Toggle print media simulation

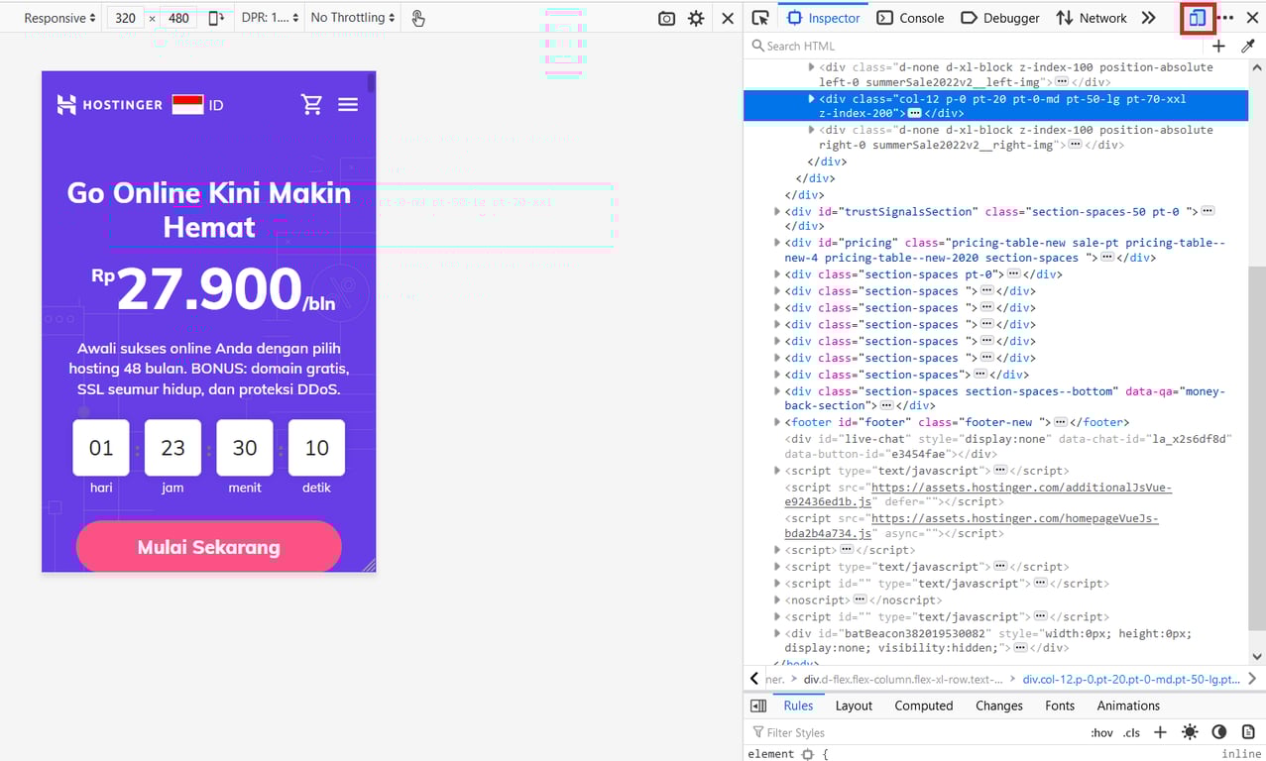pyautogui.click(x=1247, y=731)
